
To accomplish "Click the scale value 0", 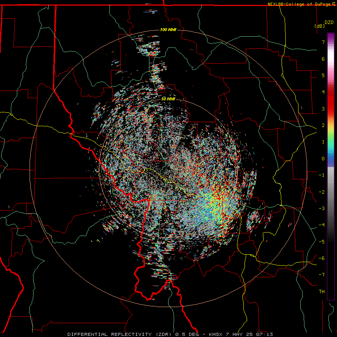I will 323,159.
